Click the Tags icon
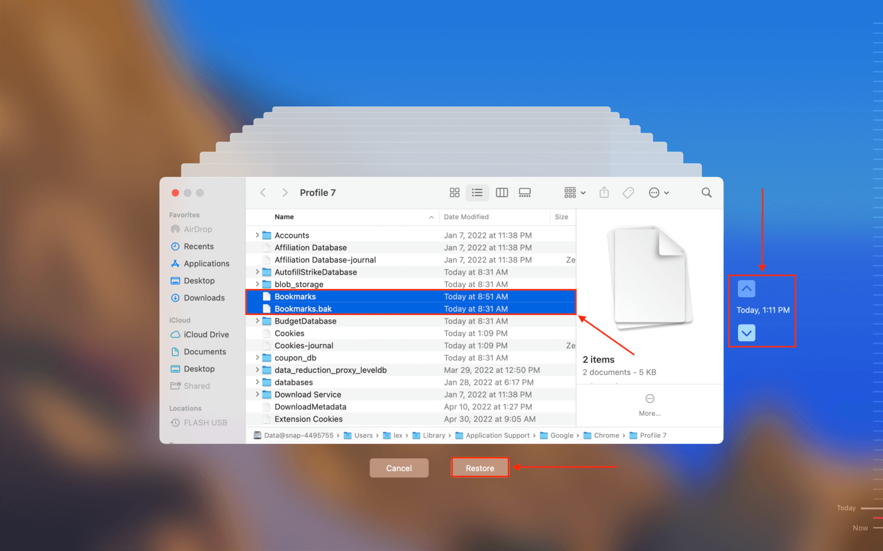The image size is (883, 551). 628,193
